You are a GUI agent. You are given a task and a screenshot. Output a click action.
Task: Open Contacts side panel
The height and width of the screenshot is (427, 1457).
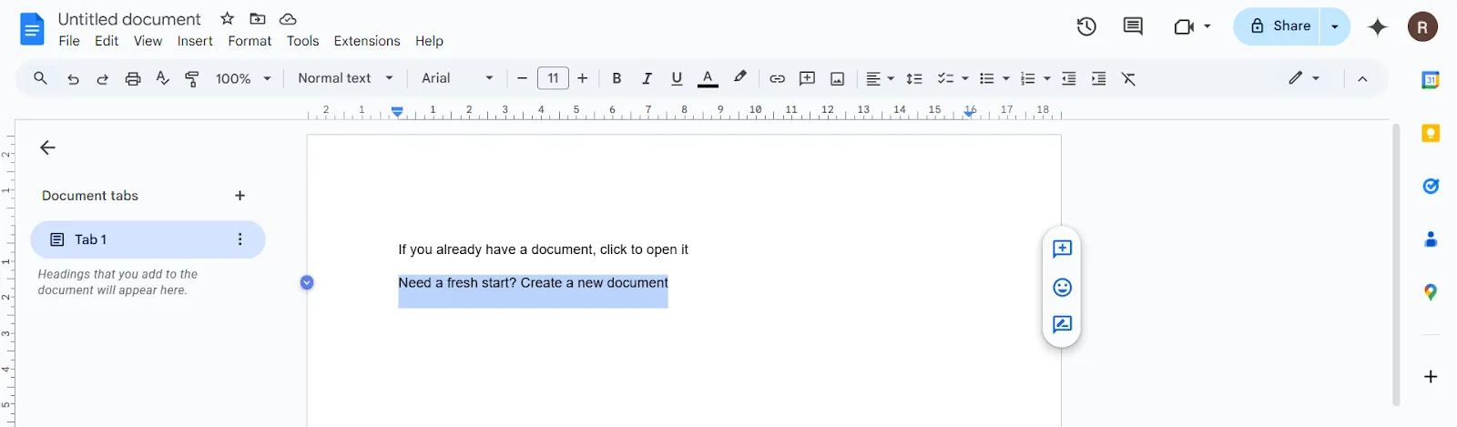(x=1431, y=239)
